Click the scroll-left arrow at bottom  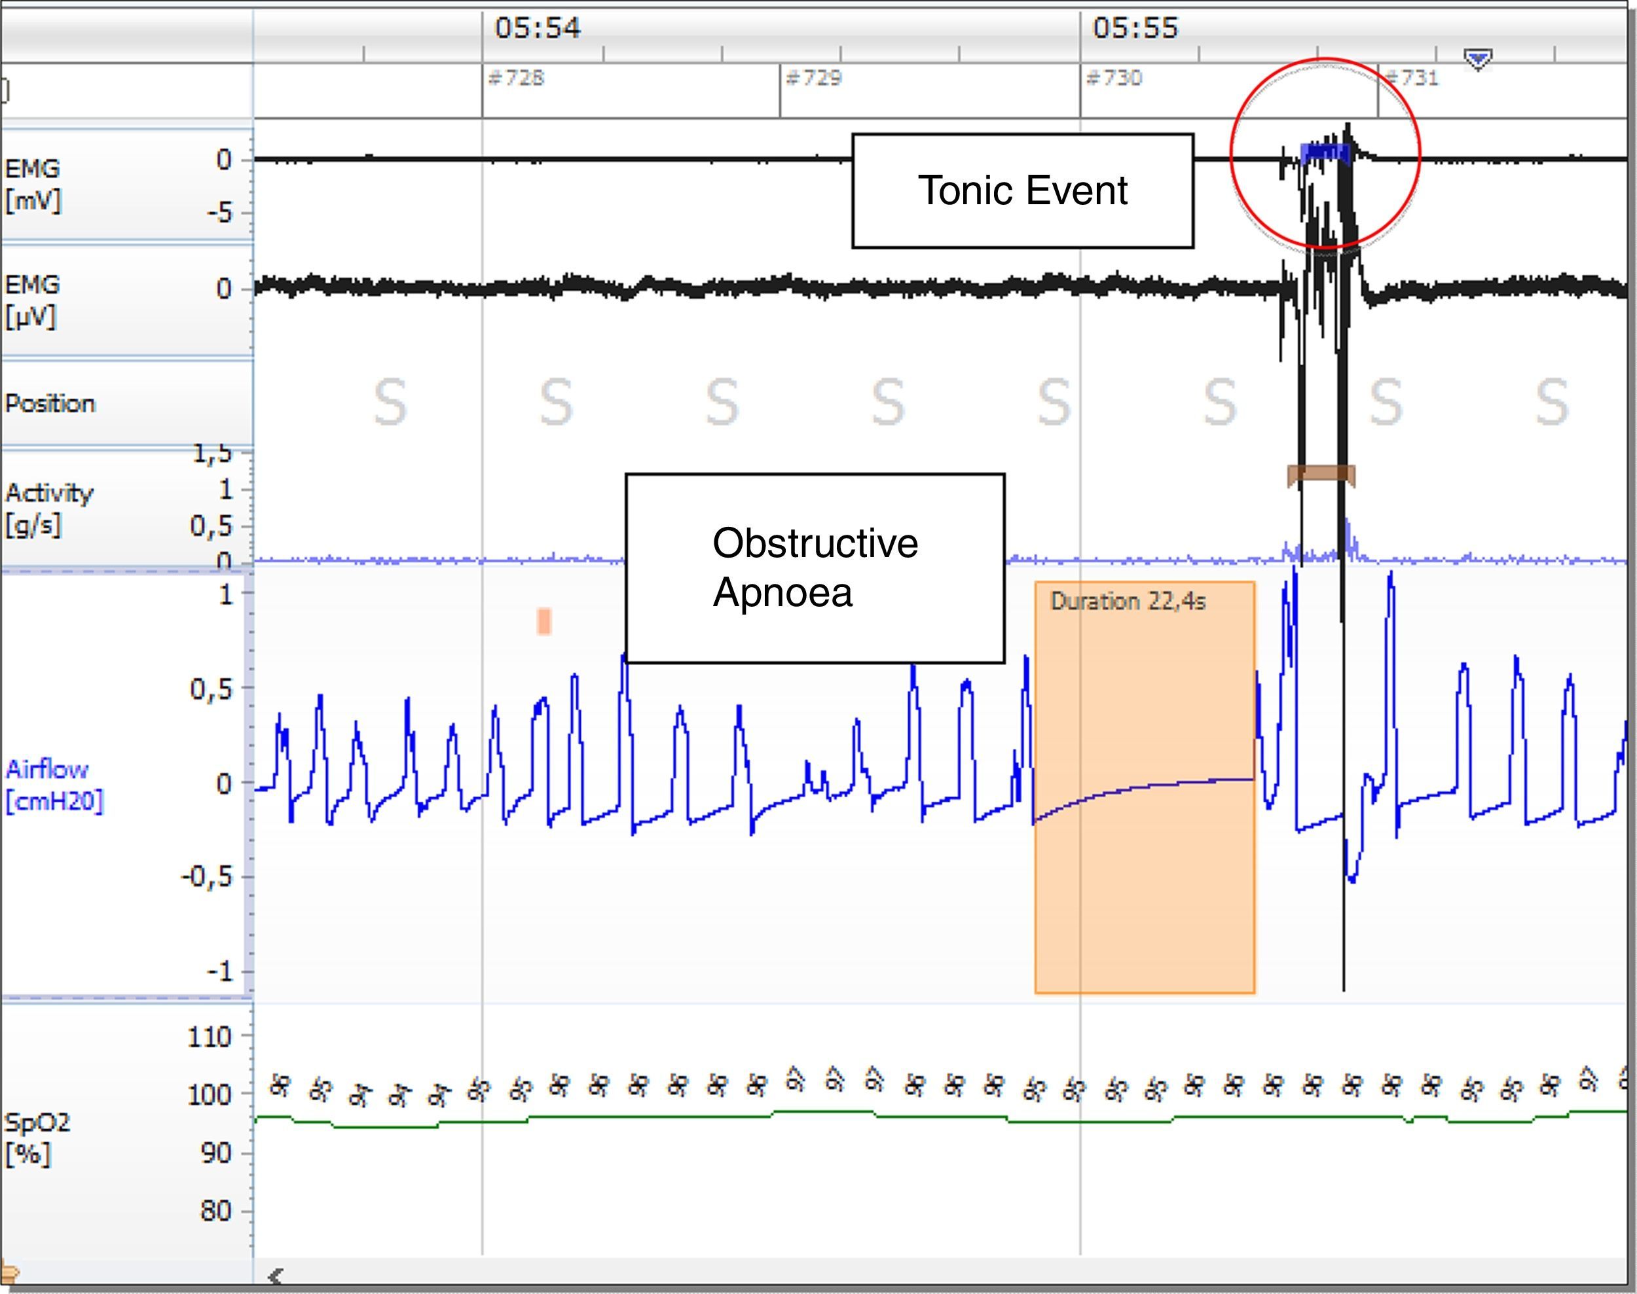[276, 1276]
